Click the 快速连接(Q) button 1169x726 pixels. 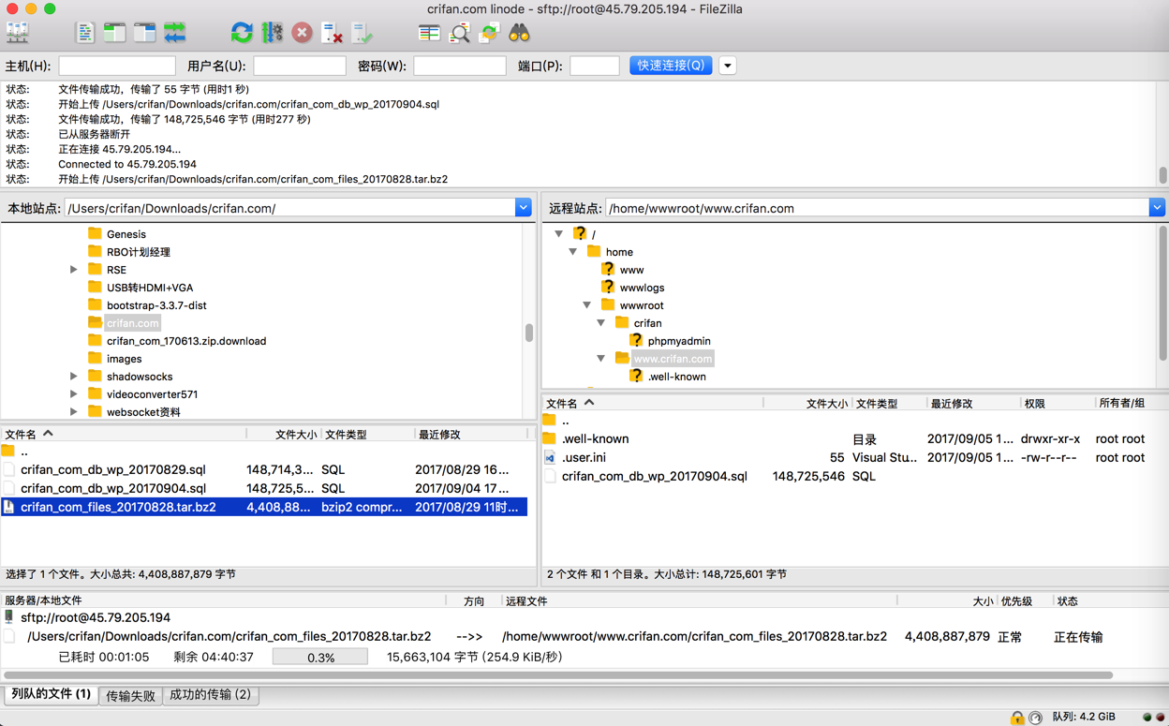coord(671,66)
